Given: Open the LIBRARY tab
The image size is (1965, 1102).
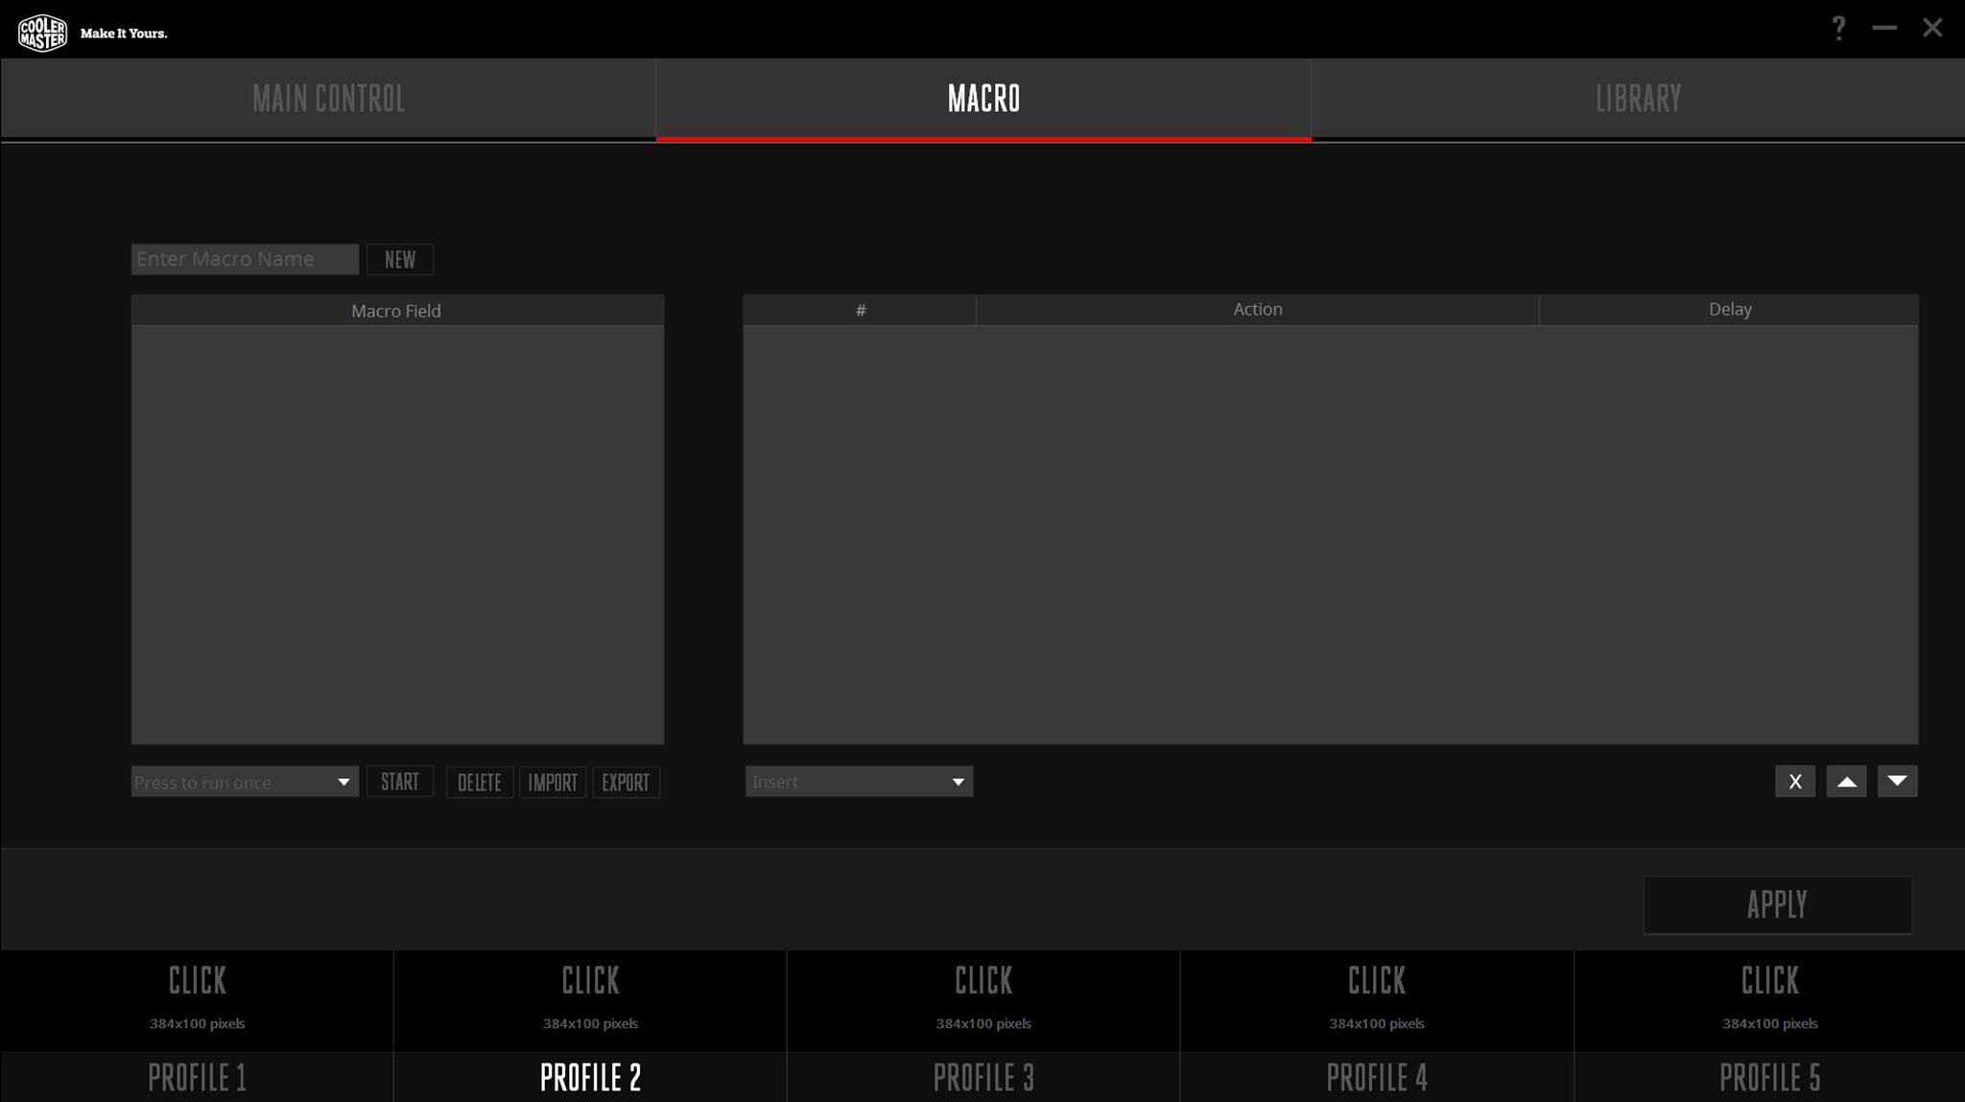Looking at the screenshot, I should point(1639,99).
